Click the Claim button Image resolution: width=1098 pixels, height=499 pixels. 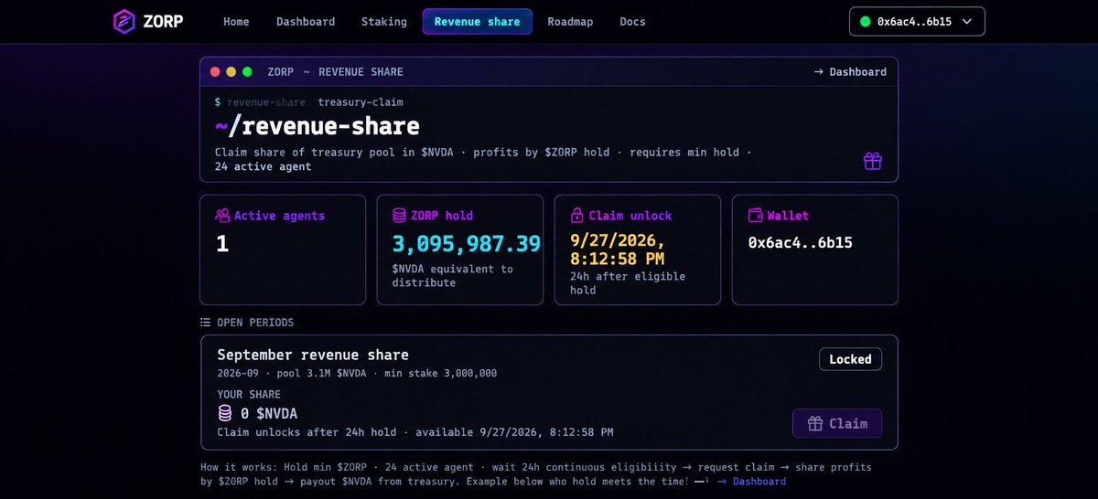pos(837,423)
